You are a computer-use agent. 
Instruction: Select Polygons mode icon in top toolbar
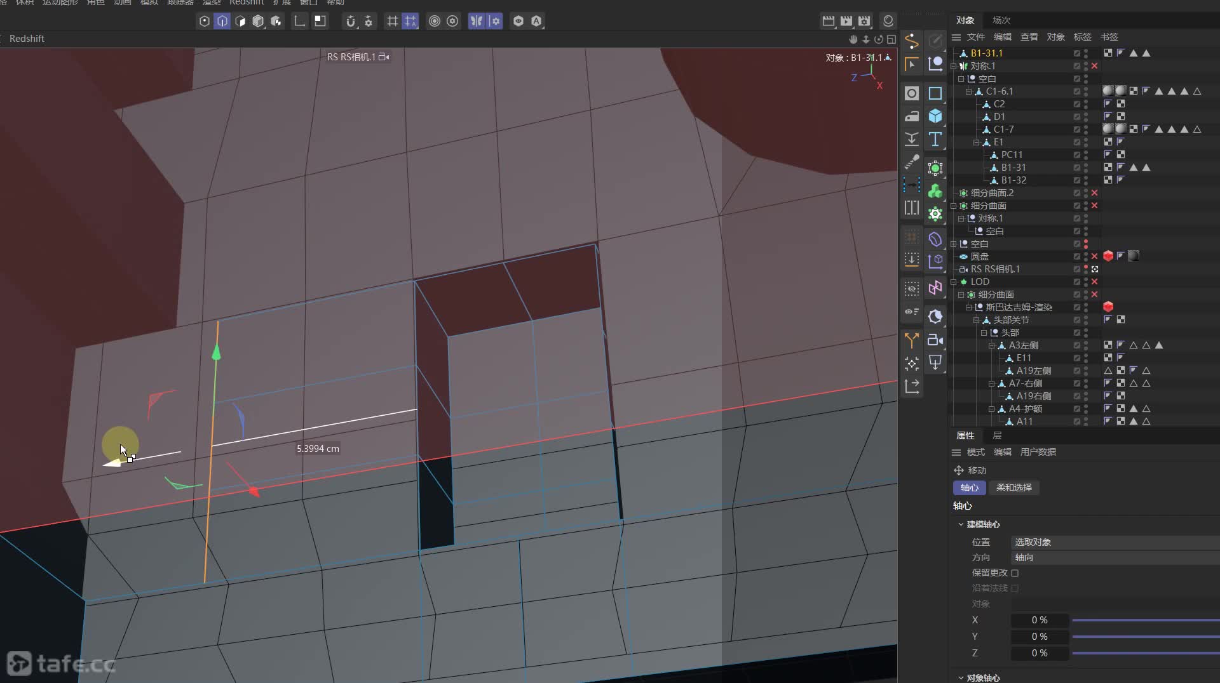240,21
